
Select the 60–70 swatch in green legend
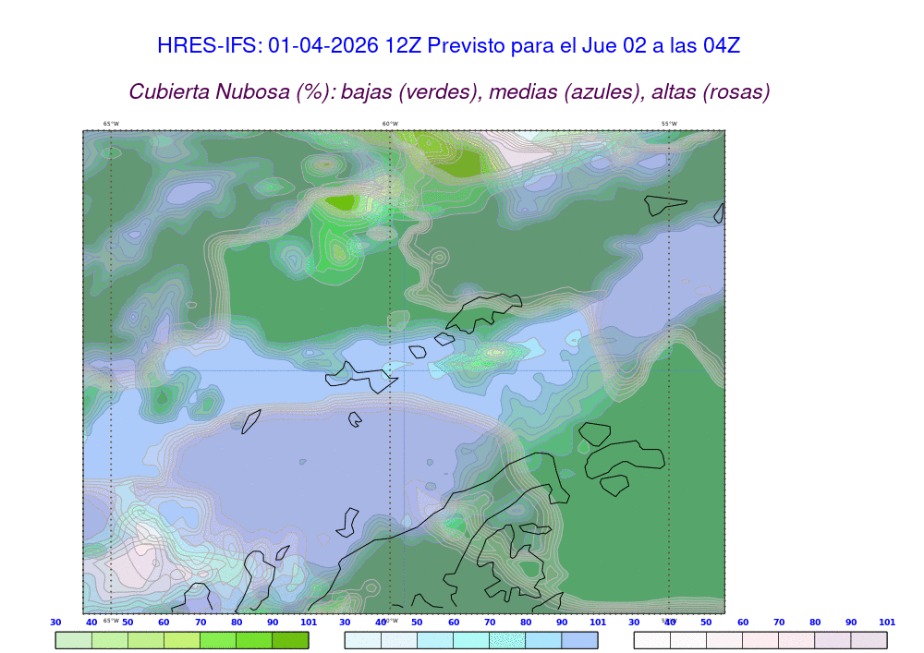click(x=182, y=640)
